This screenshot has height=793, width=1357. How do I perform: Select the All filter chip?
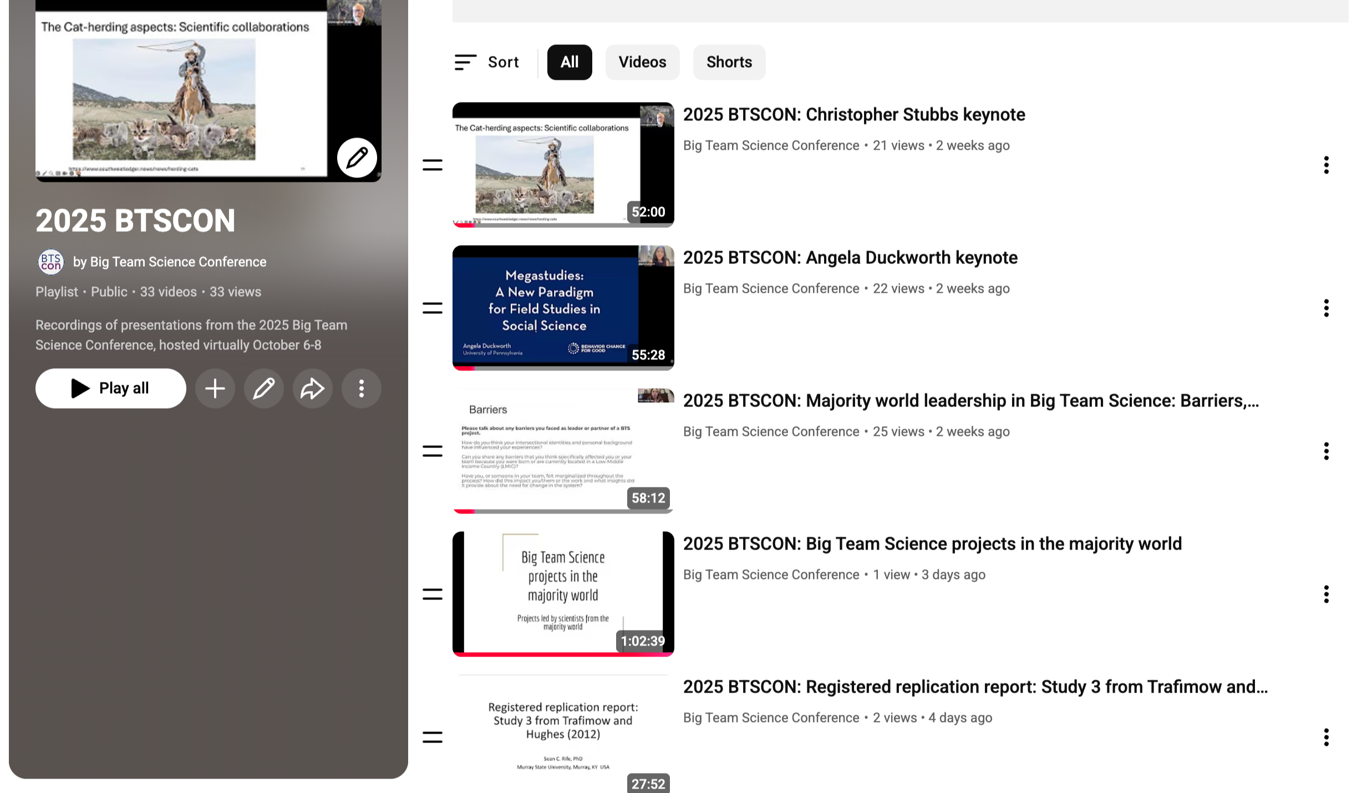[570, 62]
